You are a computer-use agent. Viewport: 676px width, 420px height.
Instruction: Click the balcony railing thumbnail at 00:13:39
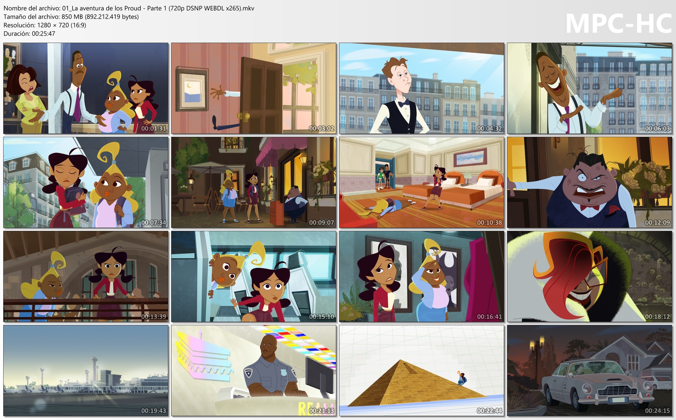click(x=86, y=277)
